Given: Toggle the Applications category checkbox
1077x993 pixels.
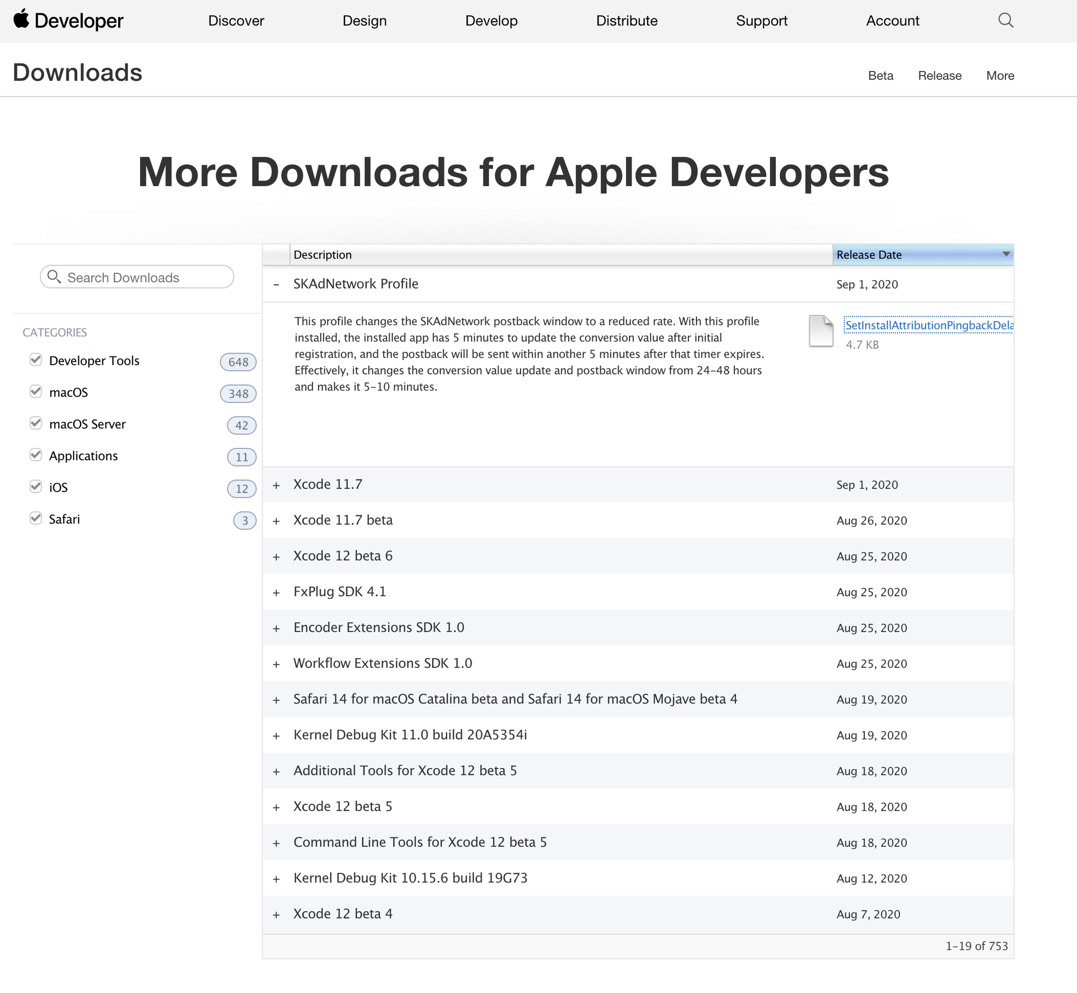Looking at the screenshot, I should click(36, 455).
